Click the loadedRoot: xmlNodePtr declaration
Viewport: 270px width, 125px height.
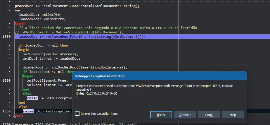(x=43, y=19)
